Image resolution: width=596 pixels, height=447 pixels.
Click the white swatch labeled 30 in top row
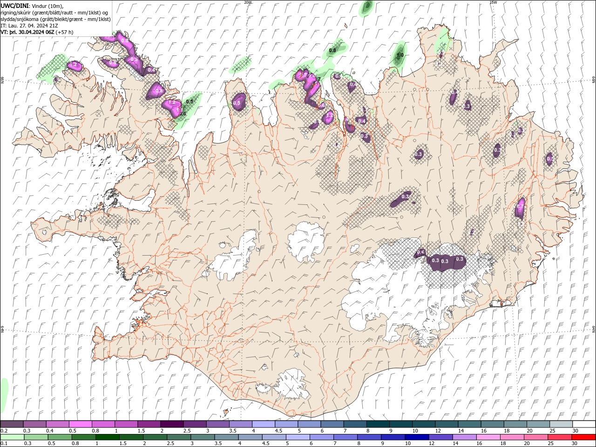584,424
